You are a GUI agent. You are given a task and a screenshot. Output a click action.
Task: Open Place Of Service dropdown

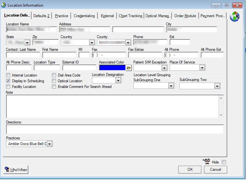tap(202, 68)
